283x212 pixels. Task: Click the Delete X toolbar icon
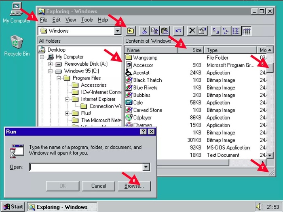(x=192, y=31)
